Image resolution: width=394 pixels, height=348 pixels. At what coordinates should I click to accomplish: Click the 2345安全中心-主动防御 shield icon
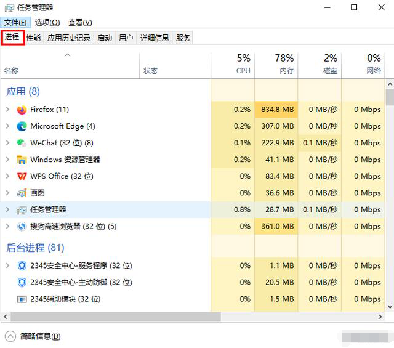point(22,282)
